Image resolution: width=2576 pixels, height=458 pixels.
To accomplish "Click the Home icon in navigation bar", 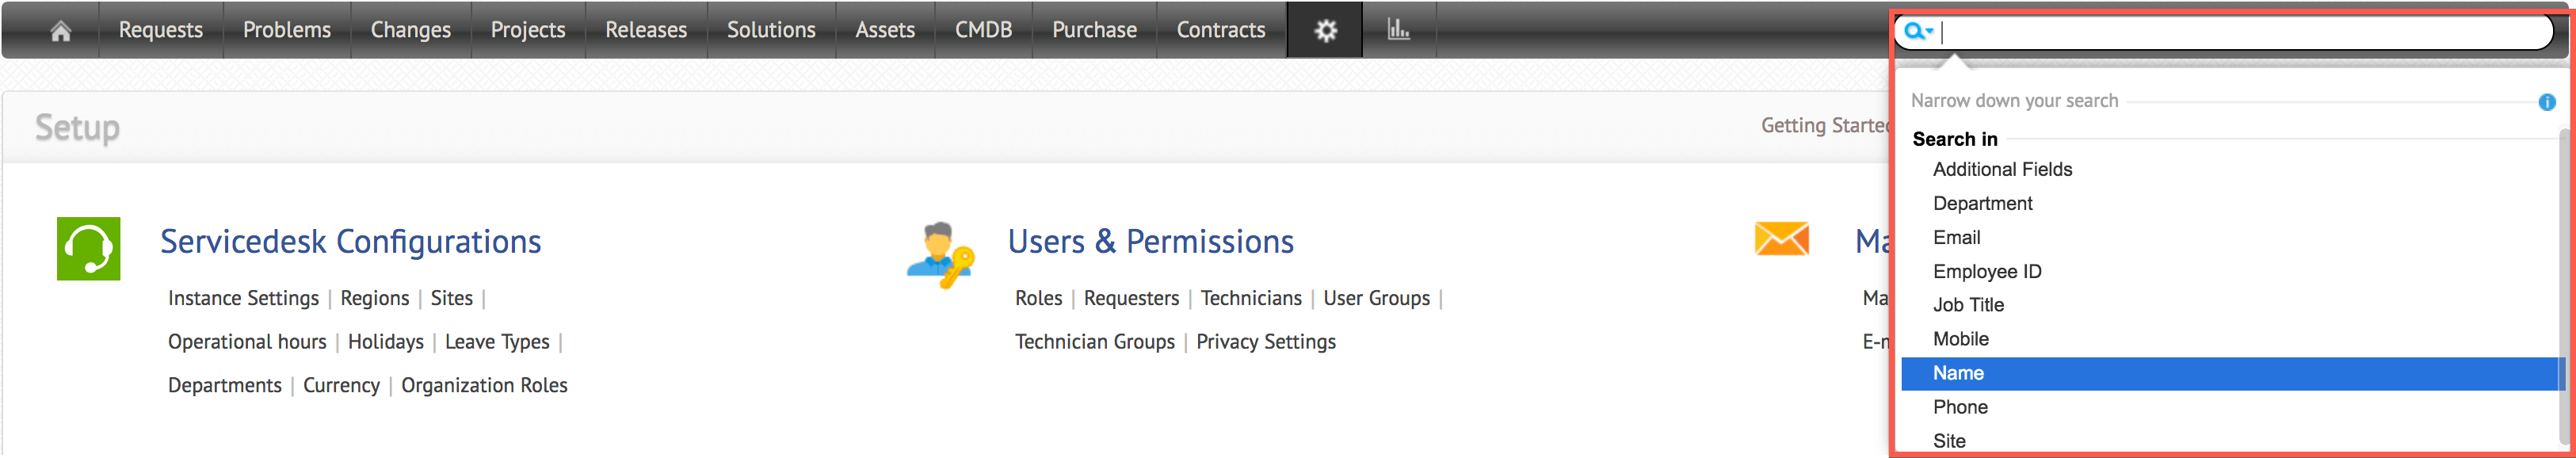I will [61, 31].
